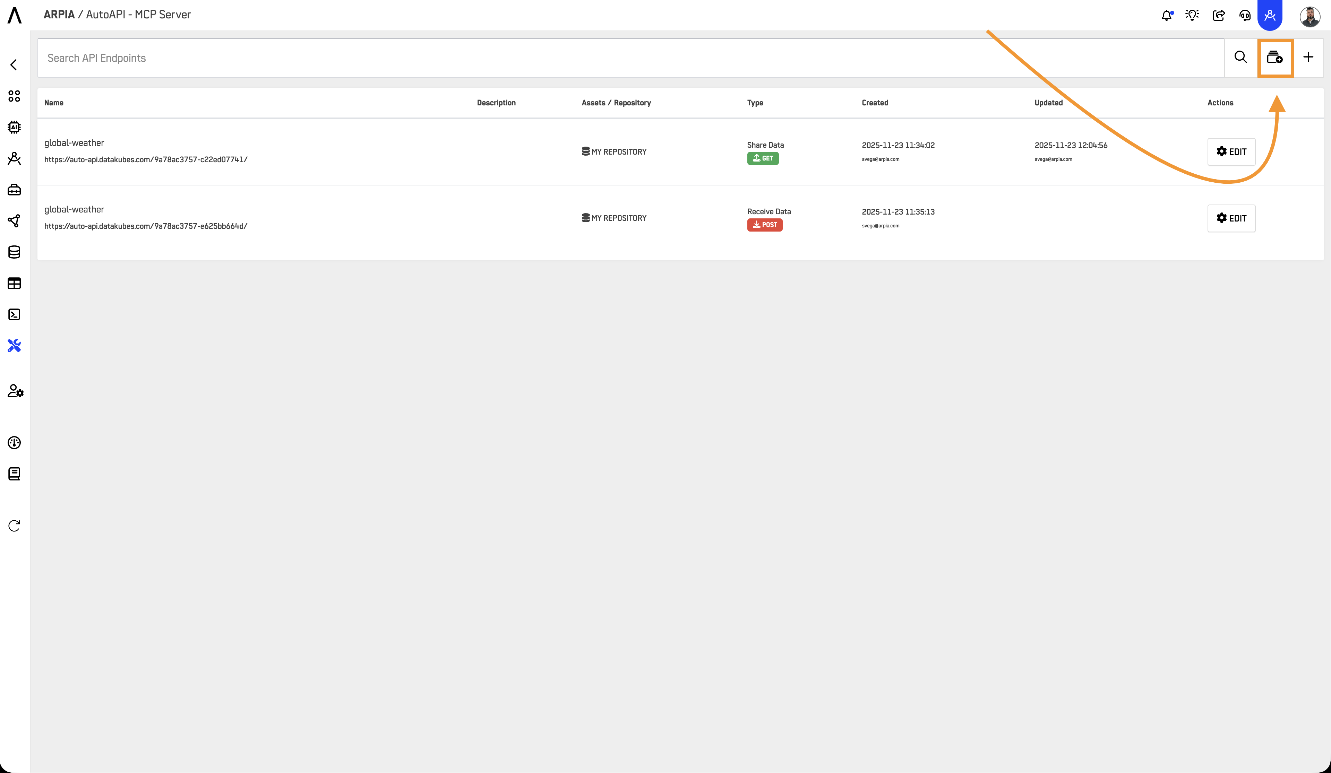Click ARPIA breadcrumb in the header
The image size is (1331, 773).
tap(59, 15)
